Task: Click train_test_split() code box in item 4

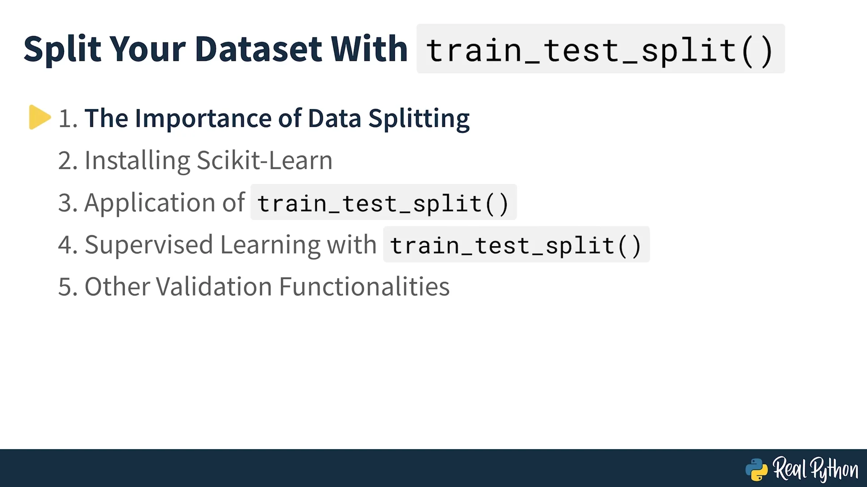Action: click(516, 244)
